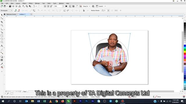Viewport: 186px width, 104px height.
Task: Switch to the Untitled-1 document tab
Action: [23, 14]
